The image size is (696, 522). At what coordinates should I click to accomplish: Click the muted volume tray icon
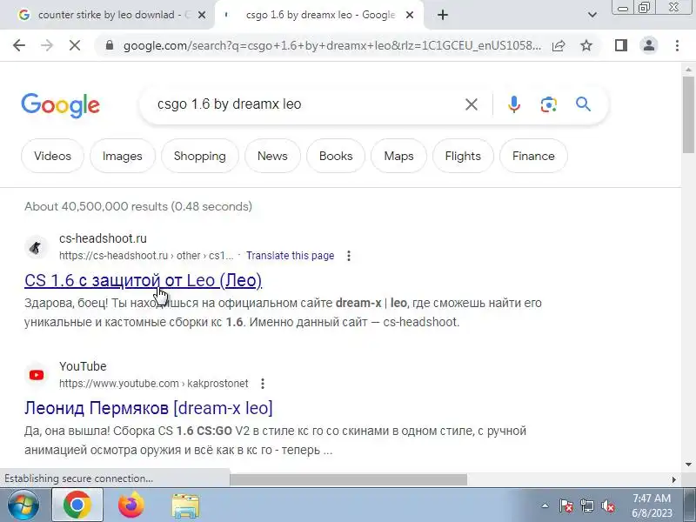pos(608,505)
